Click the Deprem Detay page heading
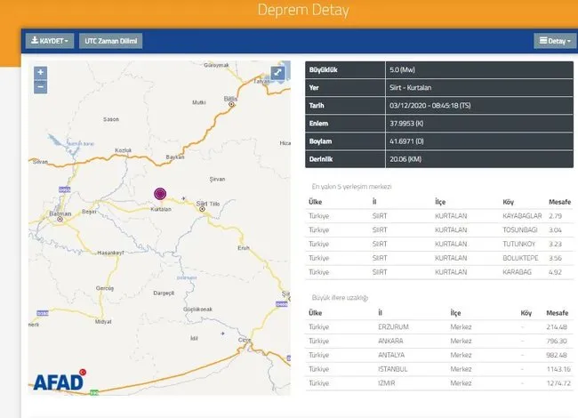Screen dimensions: 578x418 coord(302,11)
